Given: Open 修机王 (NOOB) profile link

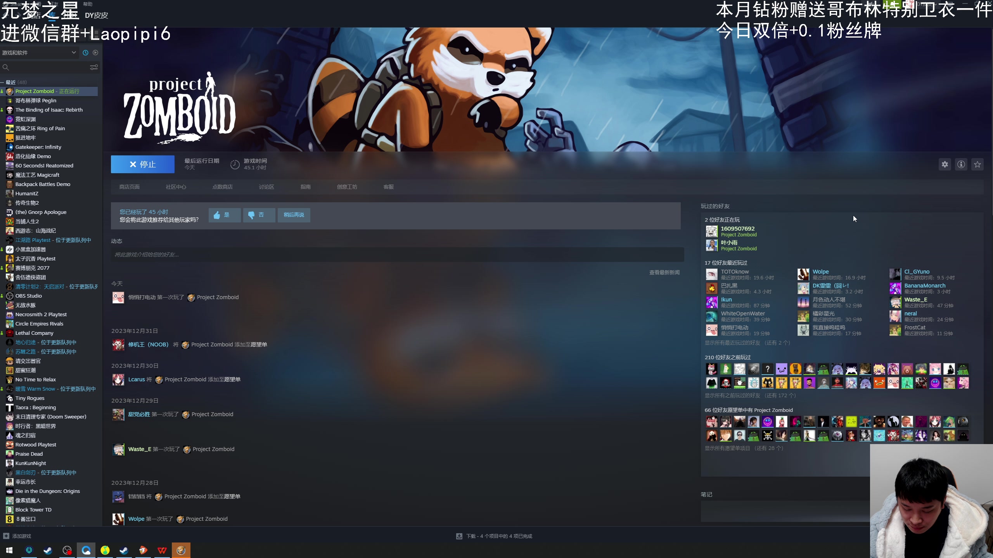Looking at the screenshot, I should pos(149,344).
